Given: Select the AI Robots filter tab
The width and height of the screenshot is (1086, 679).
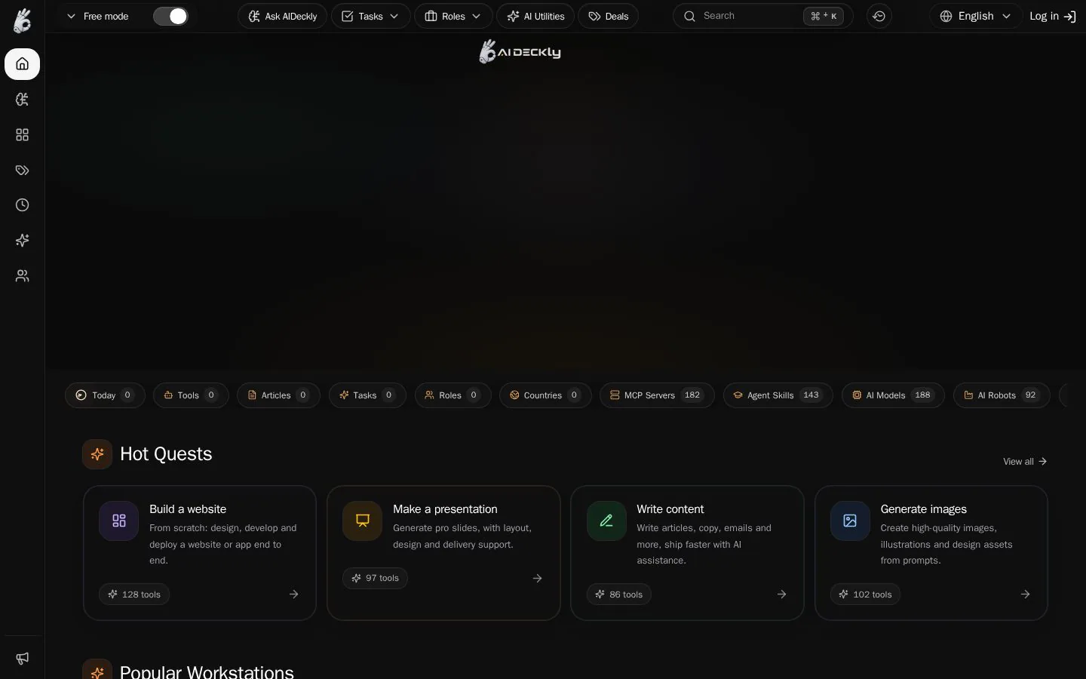Looking at the screenshot, I should coord(1002,395).
